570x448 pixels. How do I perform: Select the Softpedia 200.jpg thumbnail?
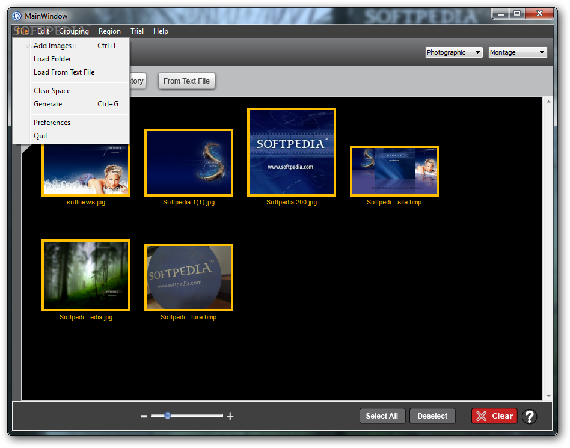[x=292, y=152]
